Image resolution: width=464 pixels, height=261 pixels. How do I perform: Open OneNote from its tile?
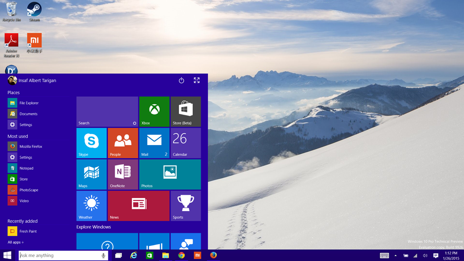click(x=122, y=174)
